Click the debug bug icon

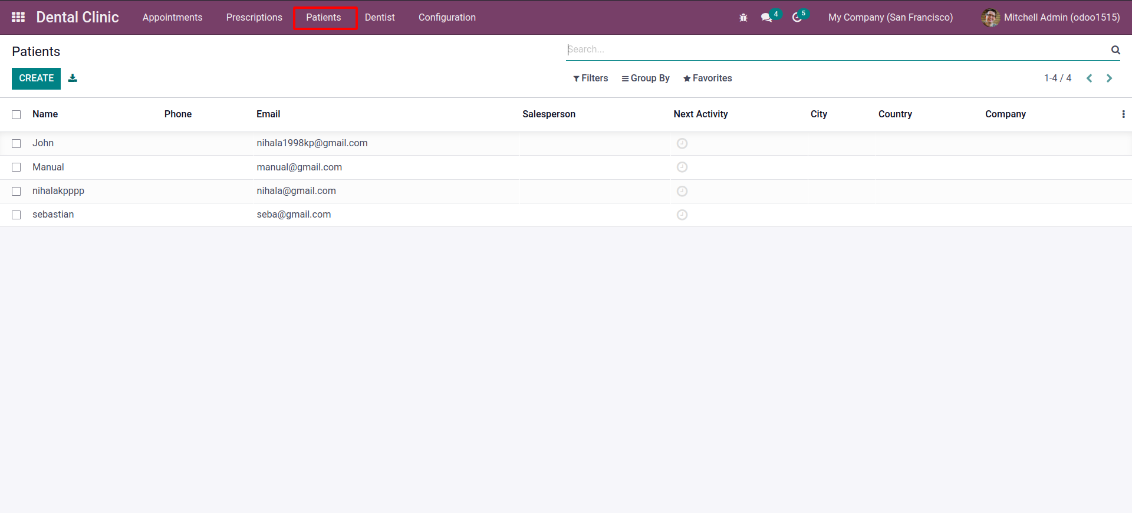click(x=743, y=18)
